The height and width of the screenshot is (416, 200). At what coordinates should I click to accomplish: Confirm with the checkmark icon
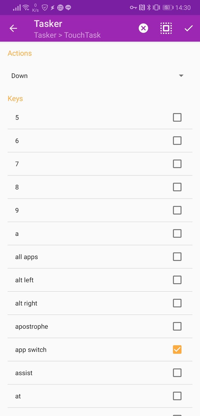coord(189,28)
